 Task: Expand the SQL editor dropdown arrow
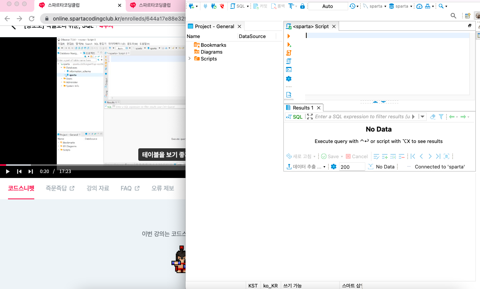pyautogui.click(x=248, y=6)
